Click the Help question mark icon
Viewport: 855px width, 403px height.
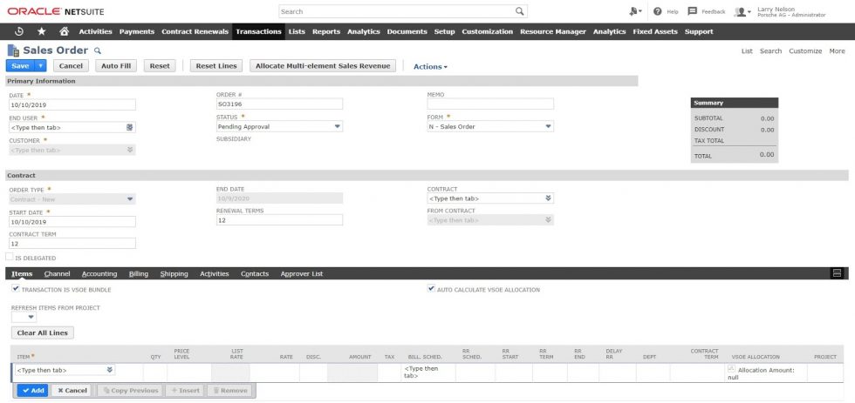coord(658,11)
